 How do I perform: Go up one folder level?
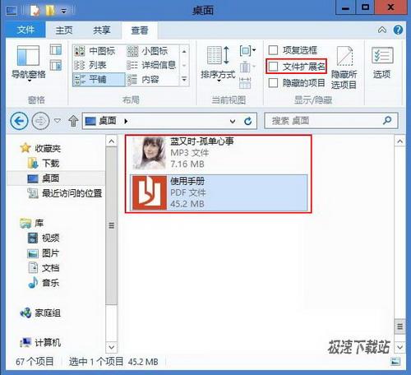(73, 121)
